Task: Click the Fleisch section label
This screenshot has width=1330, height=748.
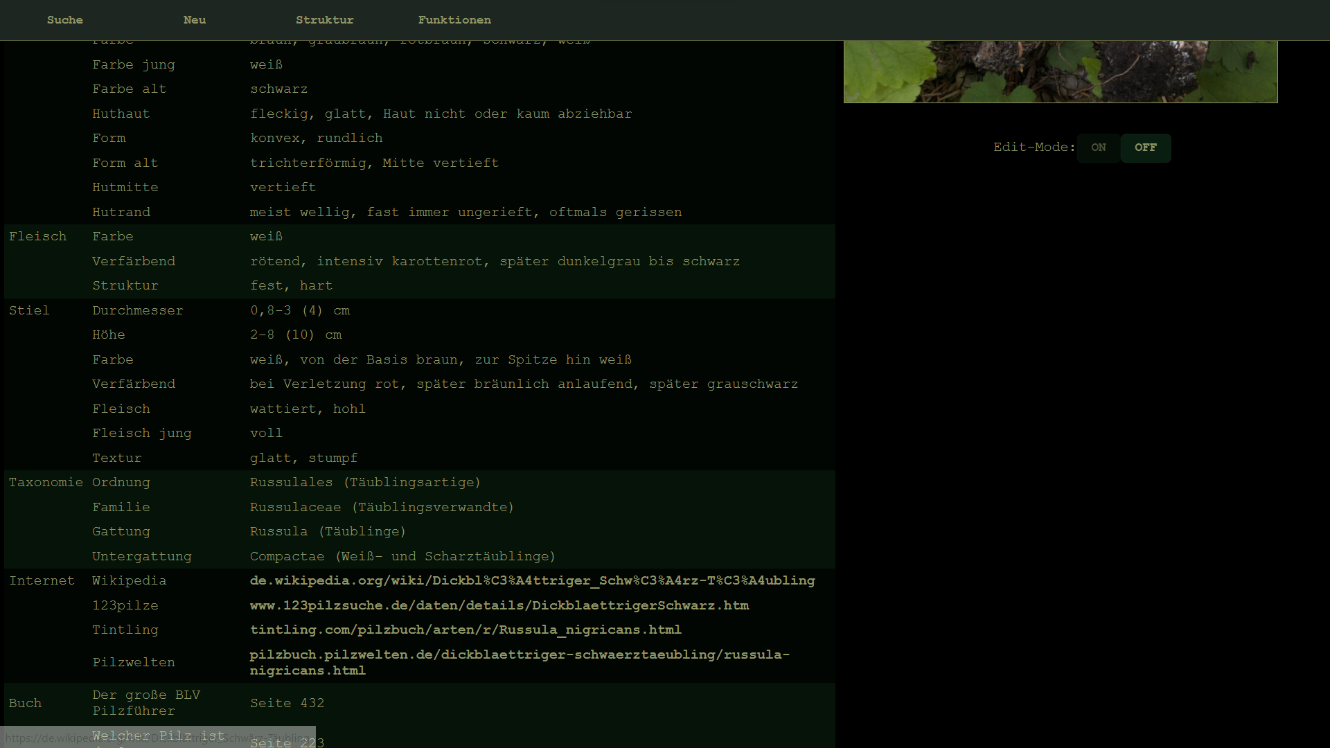Action: point(37,236)
